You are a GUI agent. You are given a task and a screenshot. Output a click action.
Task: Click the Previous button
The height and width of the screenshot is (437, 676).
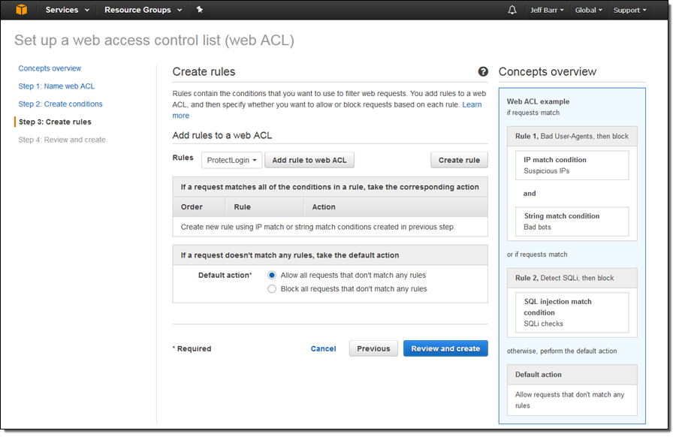point(373,348)
